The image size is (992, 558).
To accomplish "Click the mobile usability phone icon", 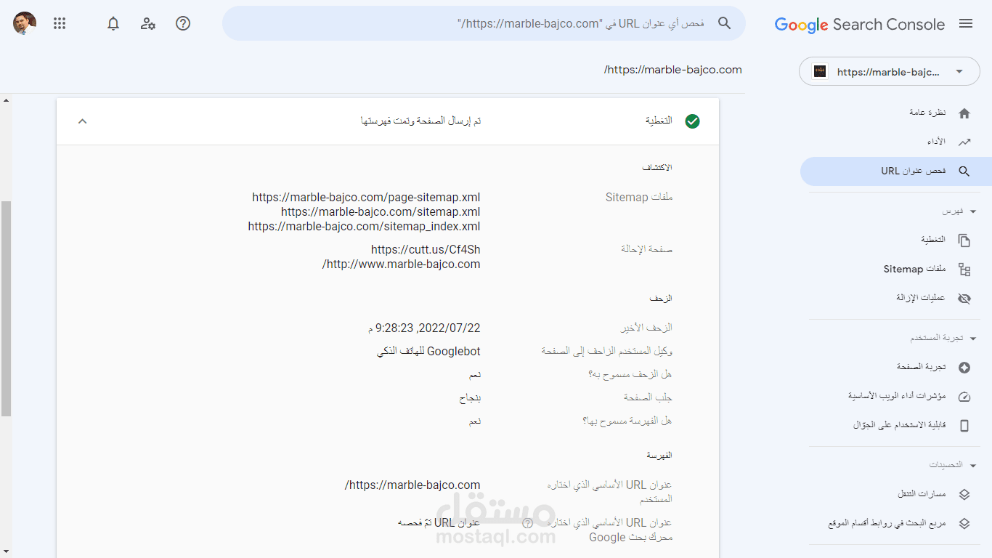I will pos(964,426).
